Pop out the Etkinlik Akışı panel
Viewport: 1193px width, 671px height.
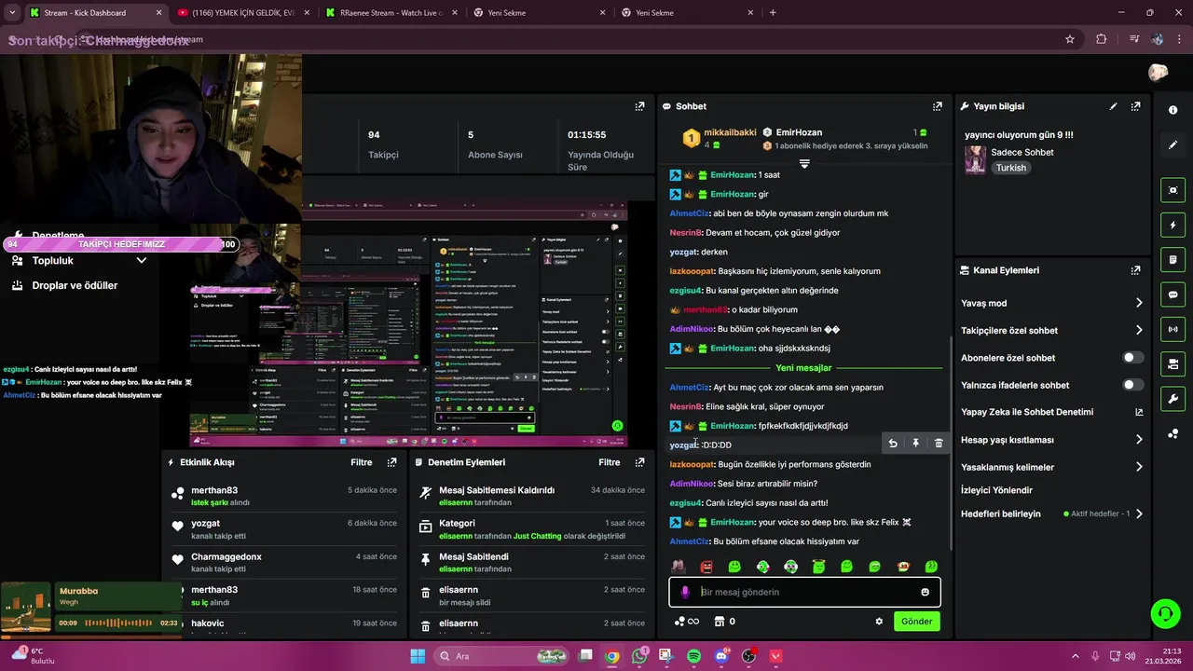(x=391, y=462)
